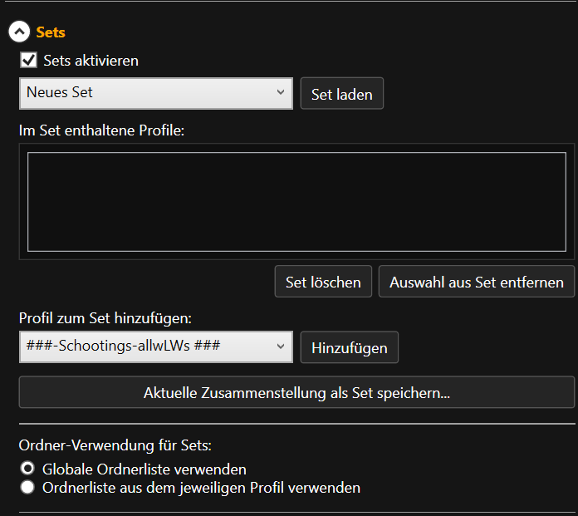Click the Sets aktivieren label text
This screenshot has width=578, height=516.
[x=91, y=60]
